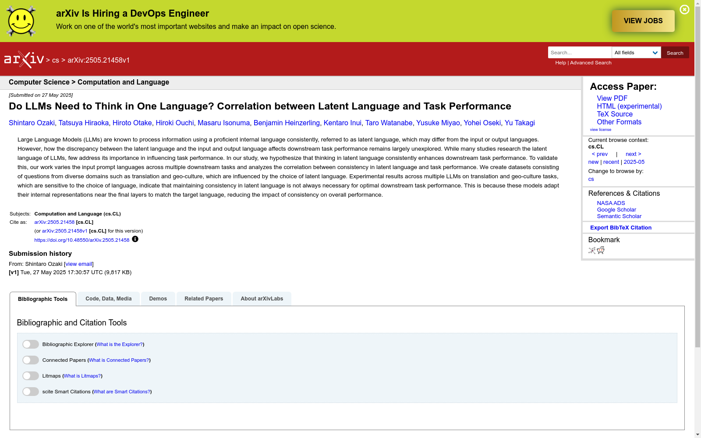The height and width of the screenshot is (438, 701).
Task: Click the paper title heading text
Action: tap(260, 106)
